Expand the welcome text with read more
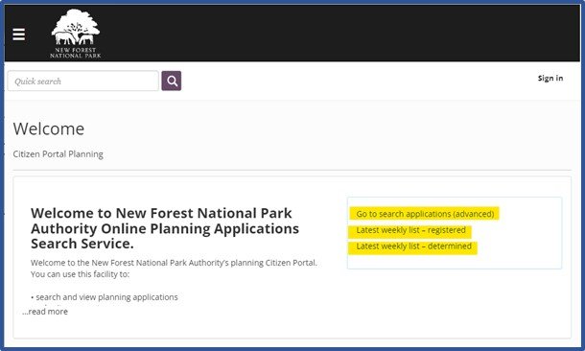The width and height of the screenshot is (585, 351). coord(45,312)
